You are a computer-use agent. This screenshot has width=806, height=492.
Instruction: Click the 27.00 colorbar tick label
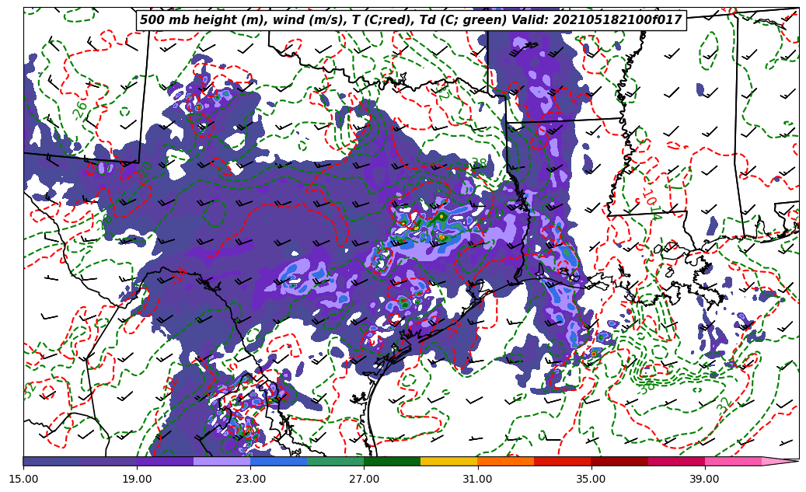(x=364, y=479)
